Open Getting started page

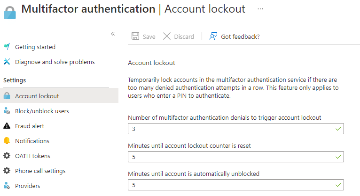(x=35, y=47)
